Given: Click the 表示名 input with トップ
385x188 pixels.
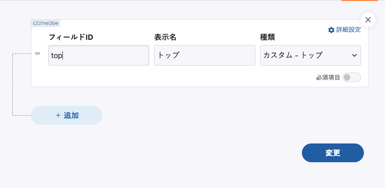Looking at the screenshot, I should pos(204,55).
